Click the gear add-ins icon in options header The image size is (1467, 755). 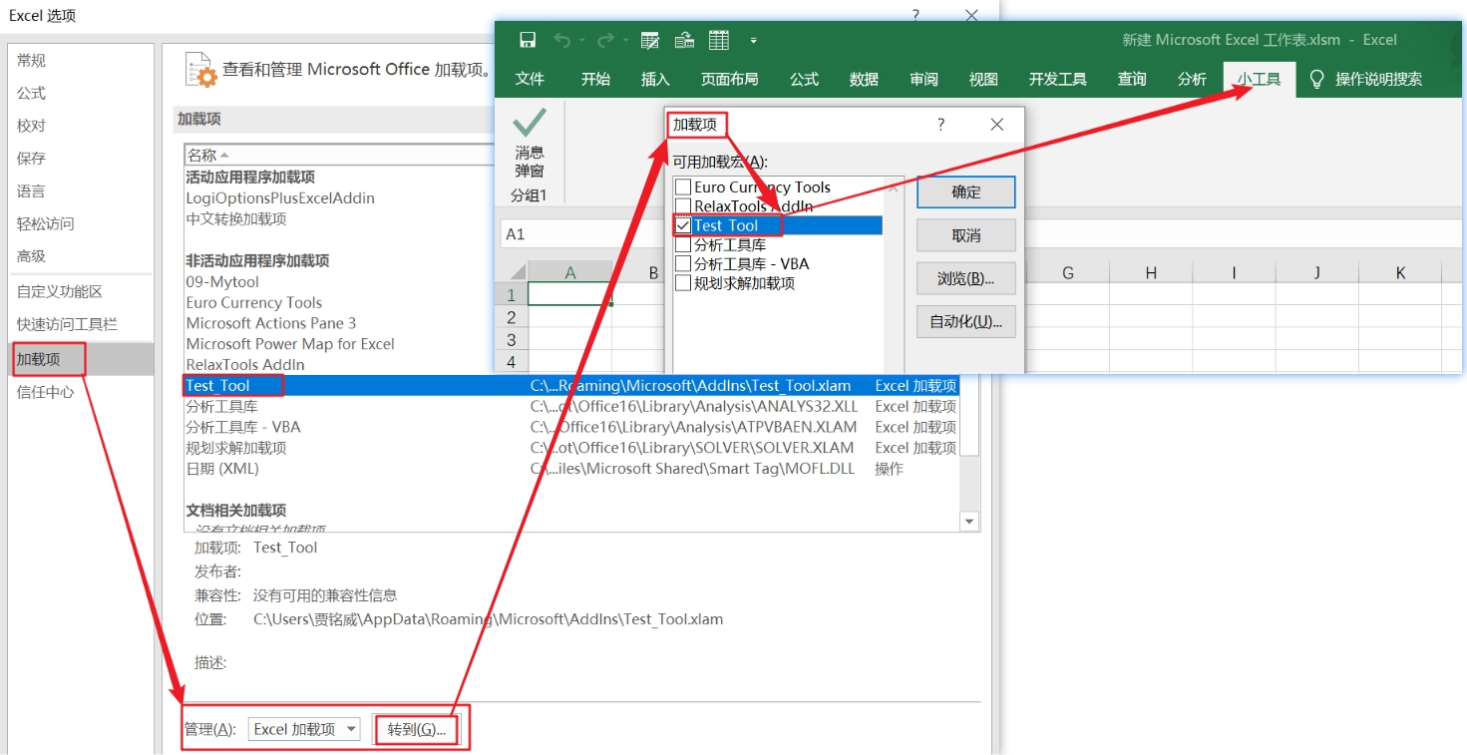click(x=200, y=70)
